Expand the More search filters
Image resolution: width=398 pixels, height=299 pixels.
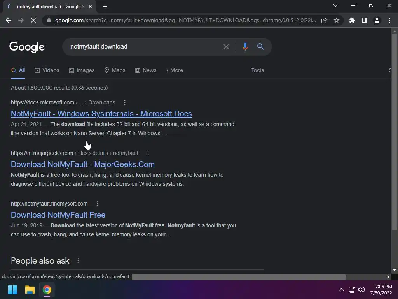click(175, 70)
